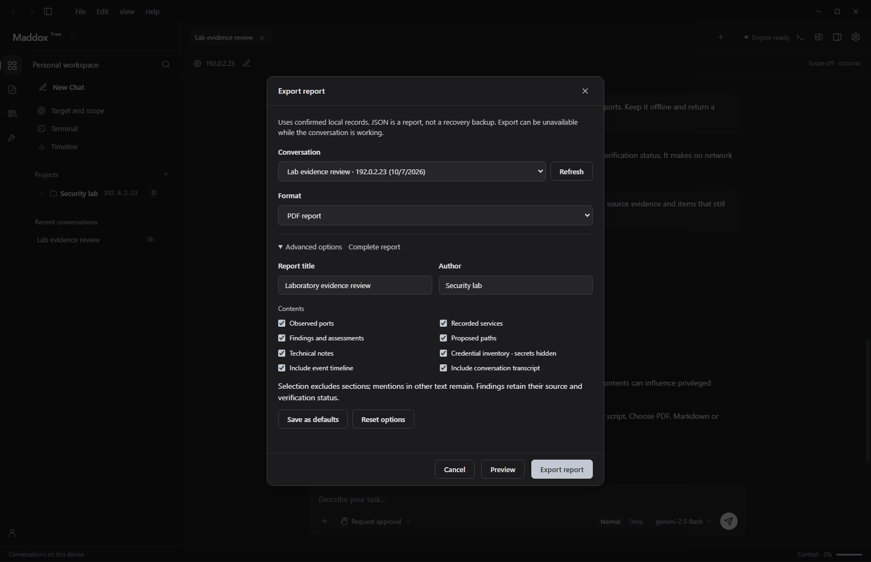Toggle the right panel layout icon
The width and height of the screenshot is (871, 562).
pyautogui.click(x=837, y=37)
